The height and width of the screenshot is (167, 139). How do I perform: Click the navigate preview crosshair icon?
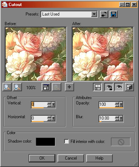click(x=69, y=87)
